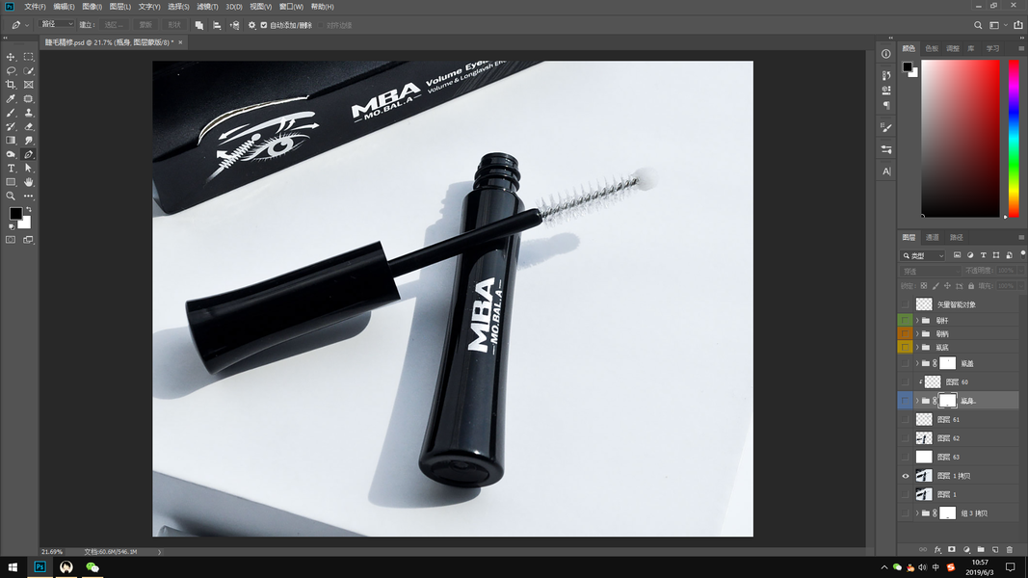The height and width of the screenshot is (578, 1028).
Task: Expand the 瓶底 group arrow
Action: tap(917, 348)
